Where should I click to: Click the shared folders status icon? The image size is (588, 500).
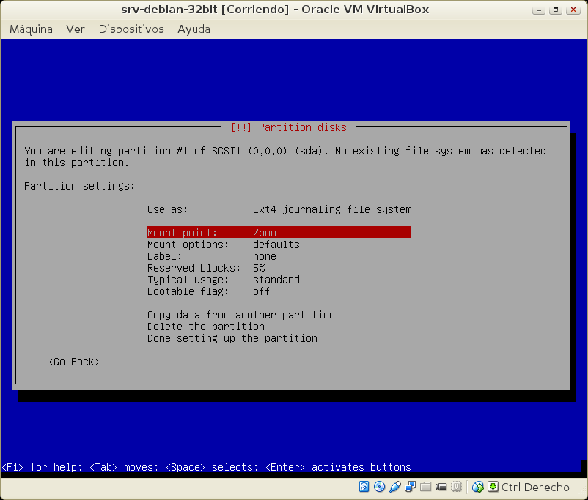click(425, 487)
